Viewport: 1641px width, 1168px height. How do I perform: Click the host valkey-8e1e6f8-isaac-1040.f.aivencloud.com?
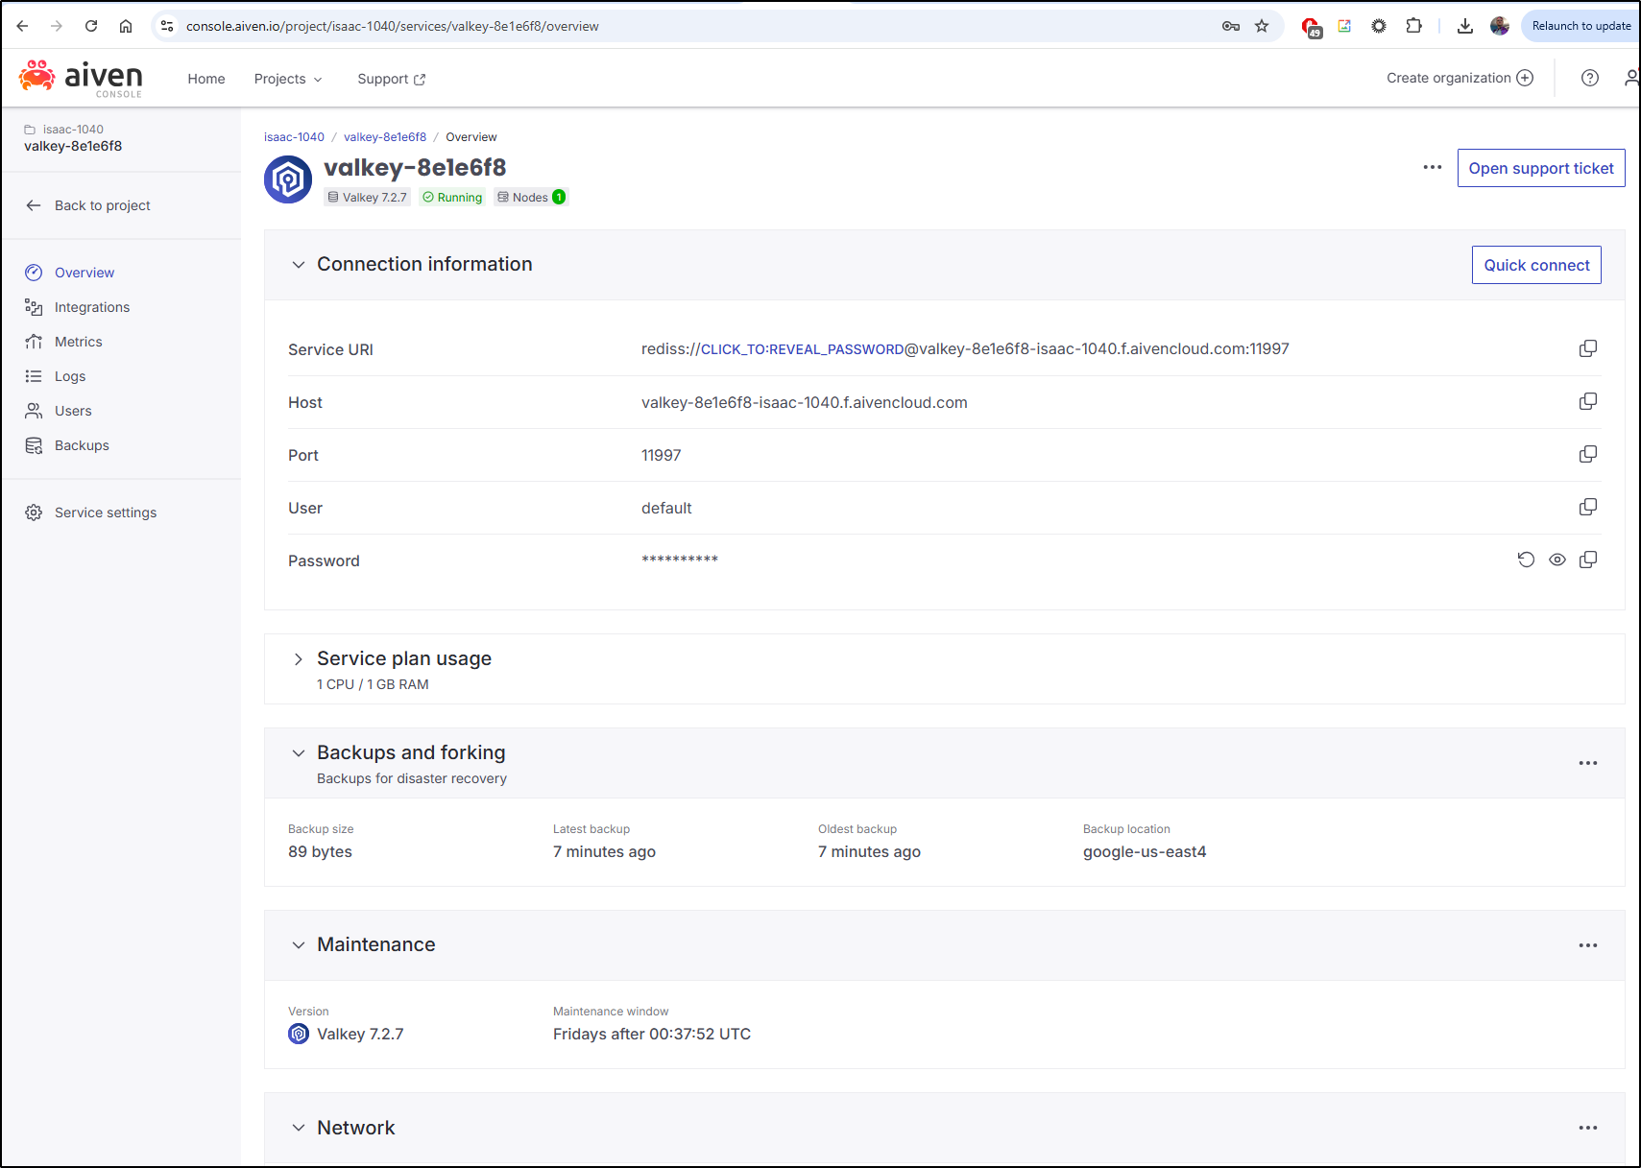coord(805,402)
